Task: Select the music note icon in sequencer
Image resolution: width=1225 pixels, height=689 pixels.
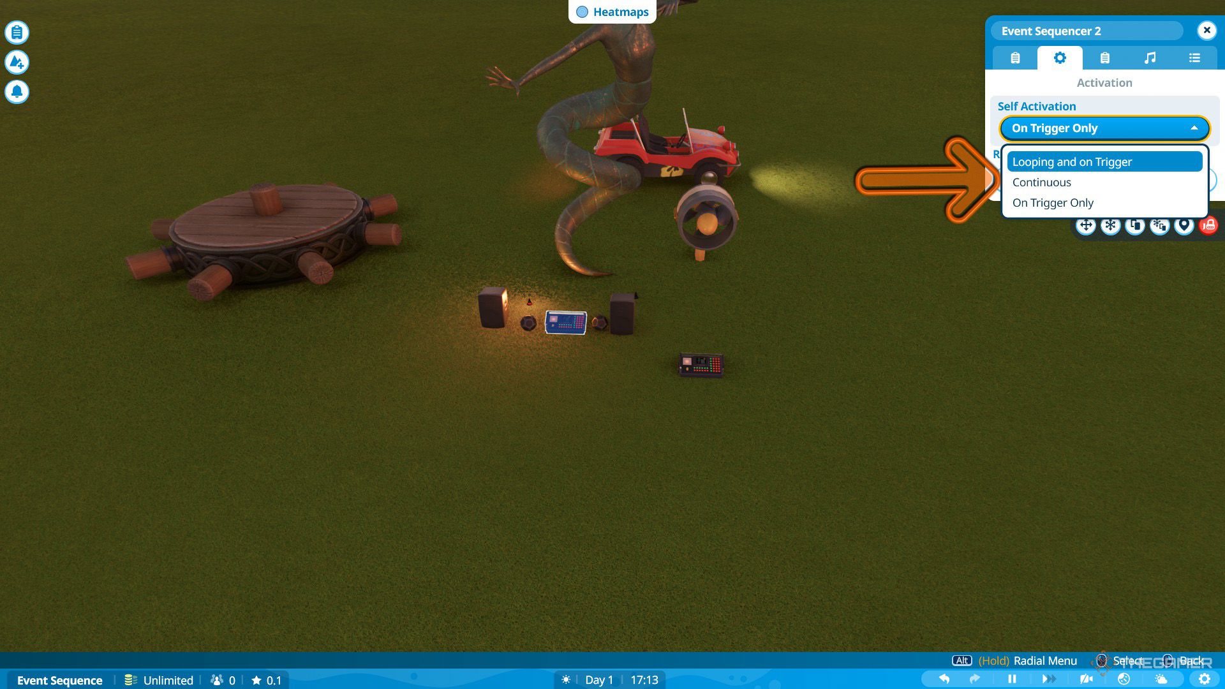Action: click(1149, 57)
